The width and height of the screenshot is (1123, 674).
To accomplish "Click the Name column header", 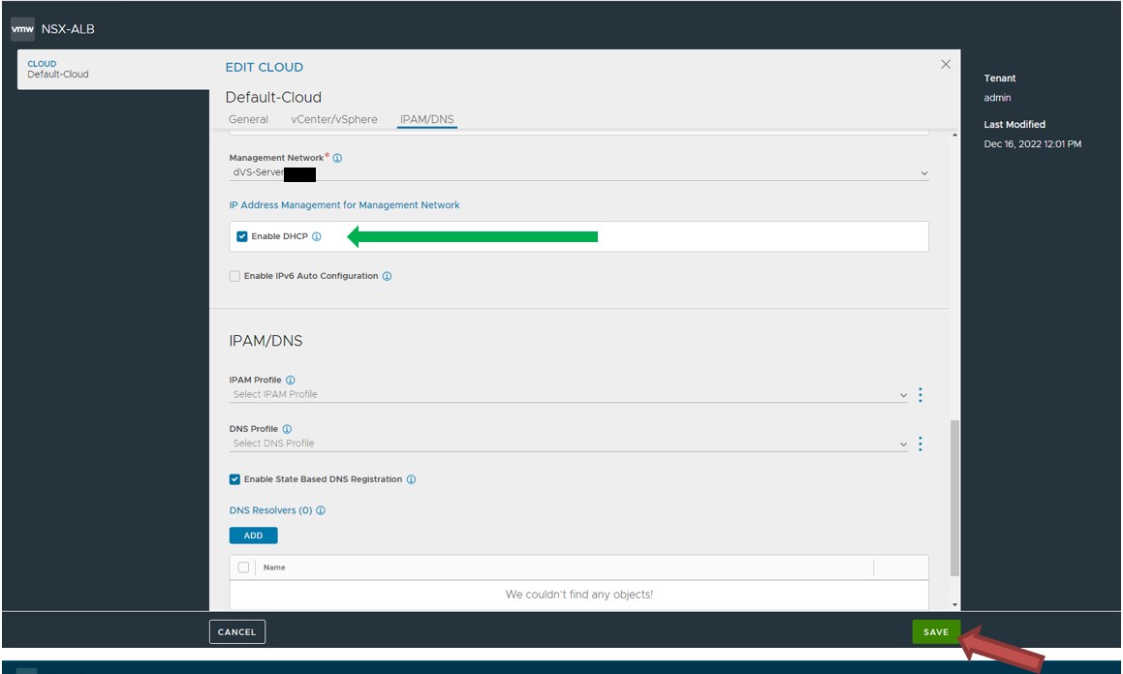I will click(274, 567).
